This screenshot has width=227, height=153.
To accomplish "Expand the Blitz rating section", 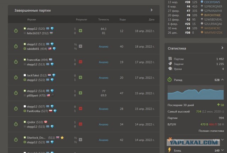I will [x=222, y=150].
